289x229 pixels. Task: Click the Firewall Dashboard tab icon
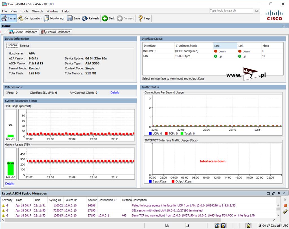pos(43,32)
